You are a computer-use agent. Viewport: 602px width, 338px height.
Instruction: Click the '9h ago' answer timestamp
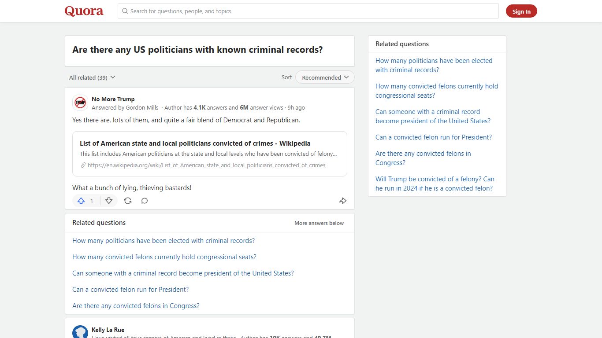coord(296,107)
